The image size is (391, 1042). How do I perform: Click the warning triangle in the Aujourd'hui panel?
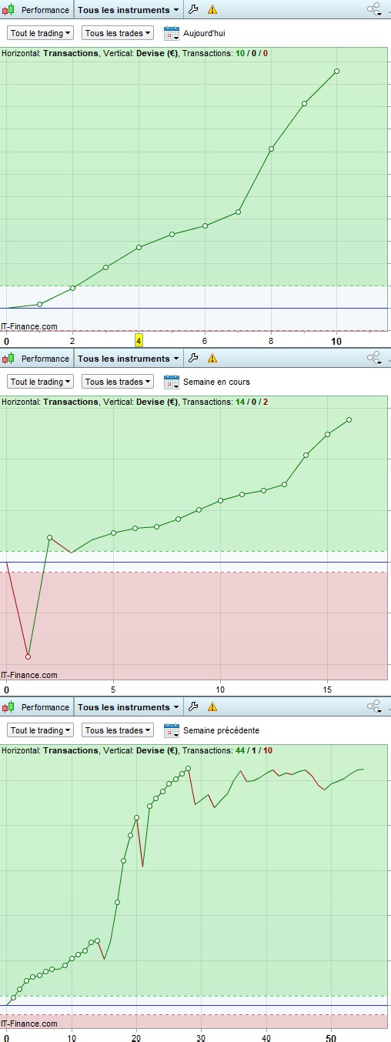(212, 10)
